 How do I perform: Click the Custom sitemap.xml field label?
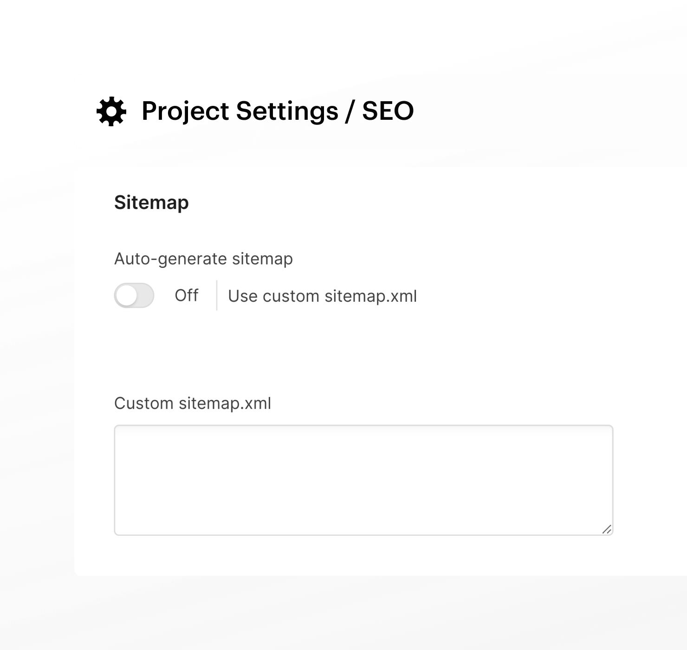[193, 403]
